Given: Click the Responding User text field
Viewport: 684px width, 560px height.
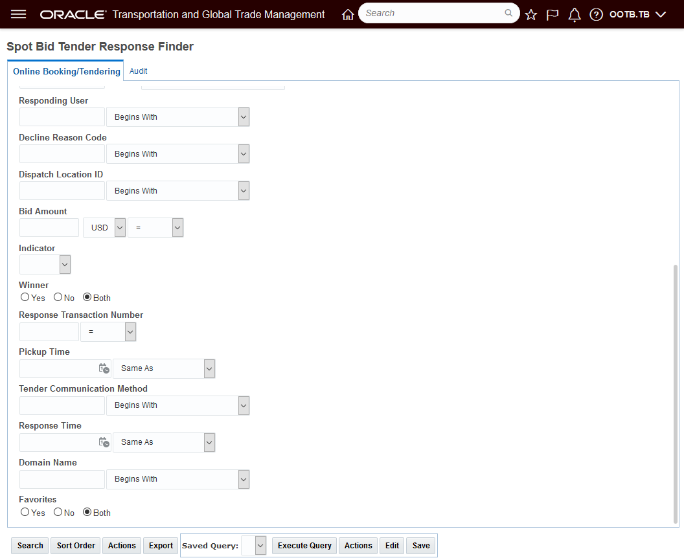Looking at the screenshot, I should [x=62, y=117].
